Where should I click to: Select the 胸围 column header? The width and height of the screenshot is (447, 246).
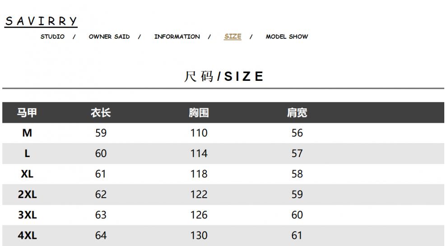coord(199,112)
